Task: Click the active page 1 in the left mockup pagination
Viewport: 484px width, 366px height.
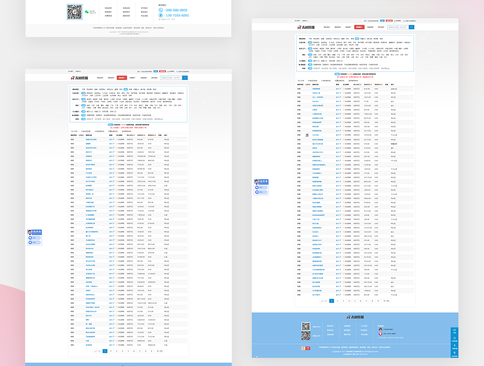Action: coord(105,351)
